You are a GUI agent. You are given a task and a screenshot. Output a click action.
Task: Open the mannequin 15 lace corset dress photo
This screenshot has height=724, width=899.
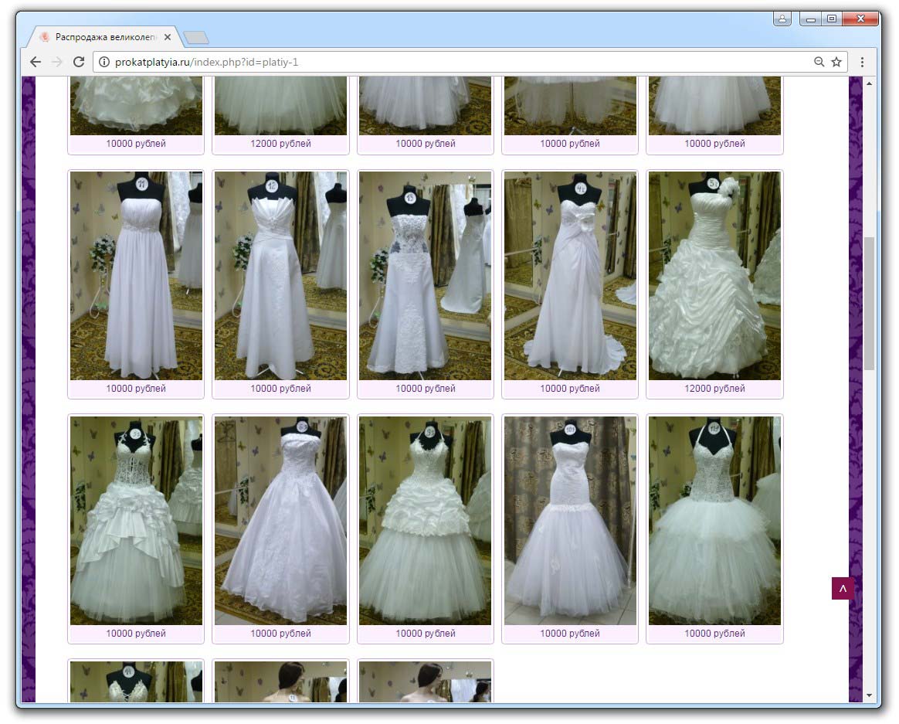[426, 276]
